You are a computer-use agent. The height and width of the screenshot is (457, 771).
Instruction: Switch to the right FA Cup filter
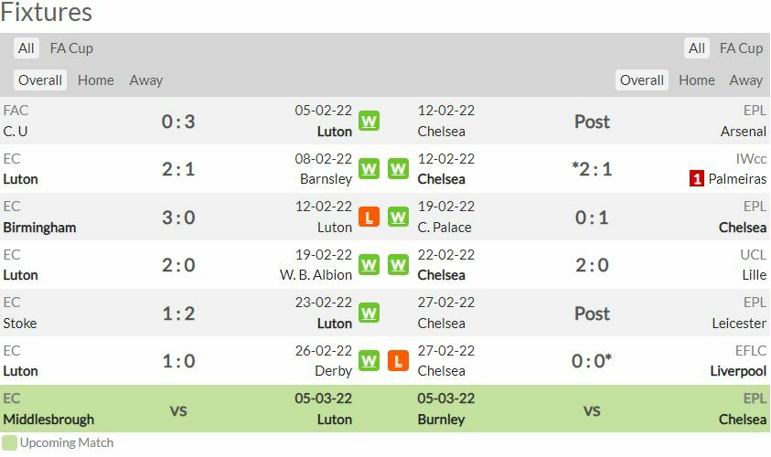click(741, 48)
